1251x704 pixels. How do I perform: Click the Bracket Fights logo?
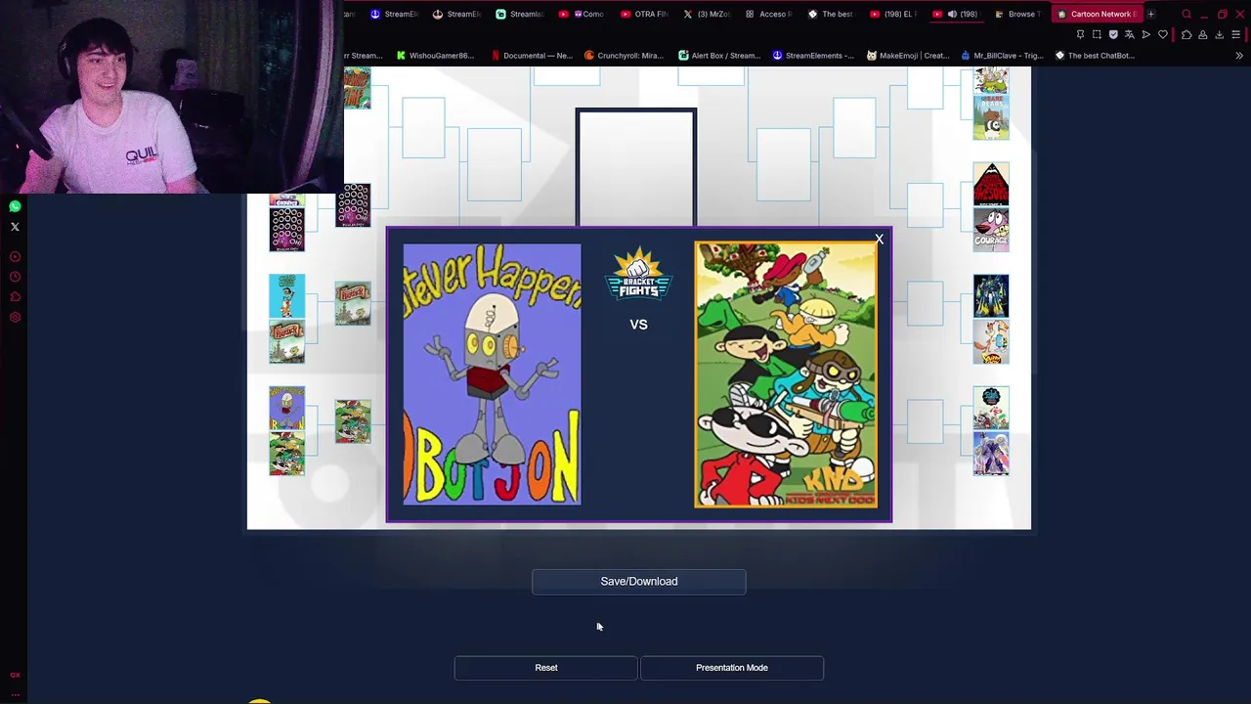pos(638,275)
